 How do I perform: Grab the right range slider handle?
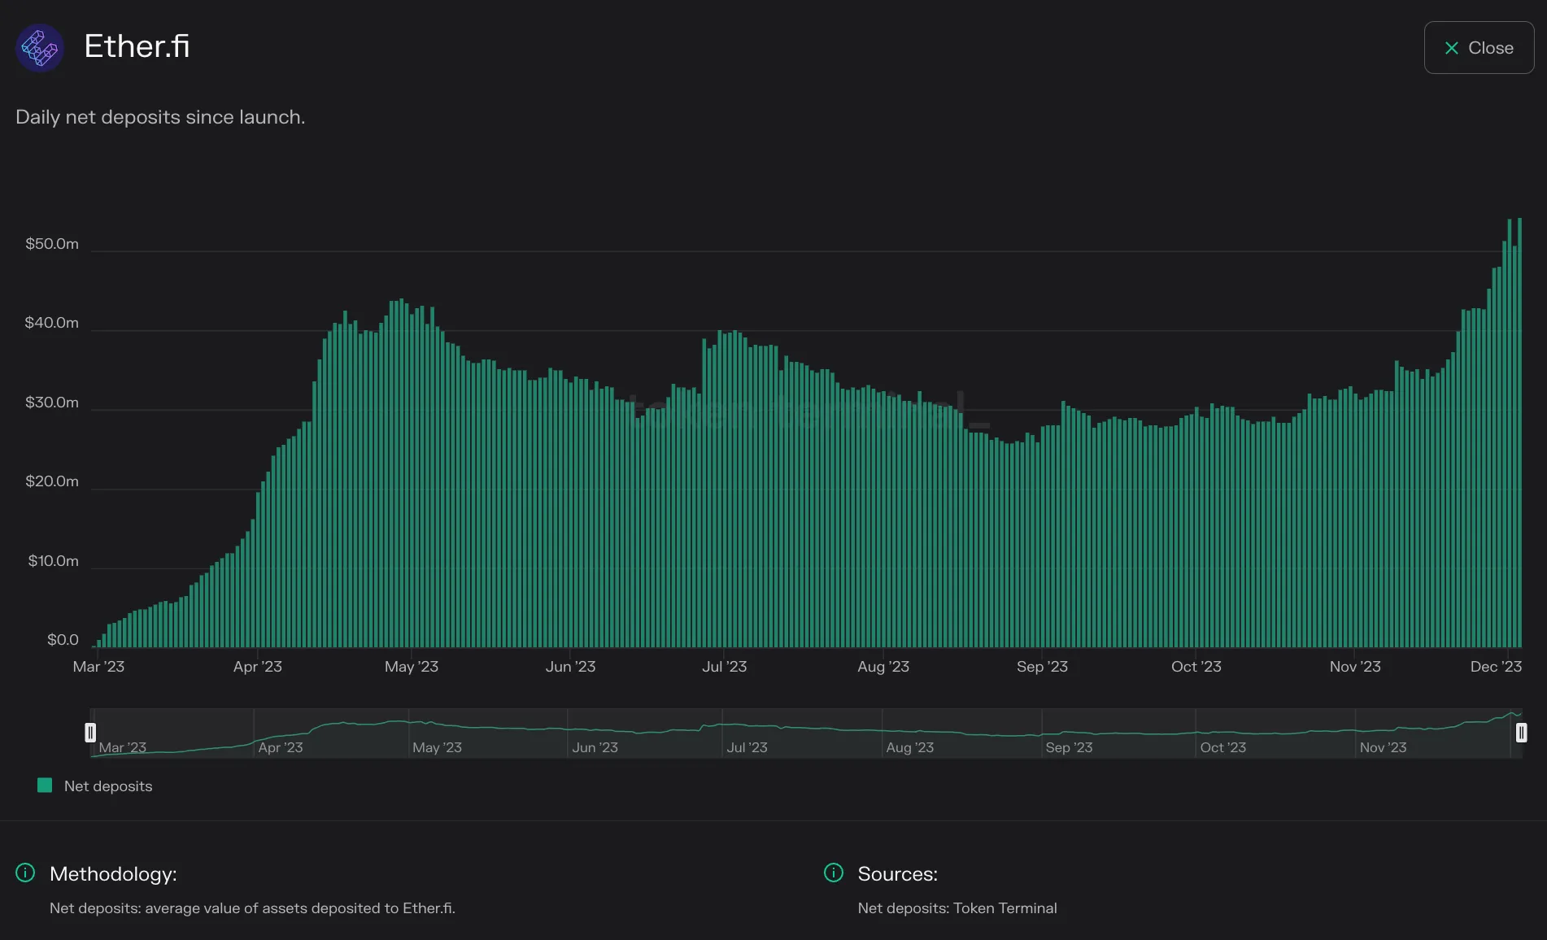click(x=1521, y=733)
